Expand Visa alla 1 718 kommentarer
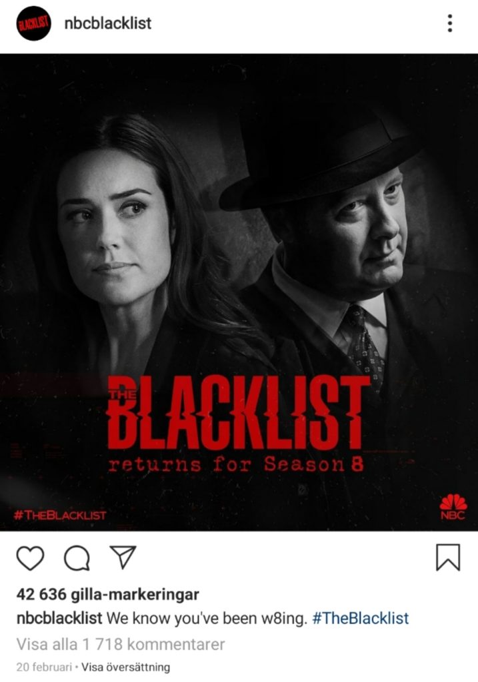 [x=121, y=644]
